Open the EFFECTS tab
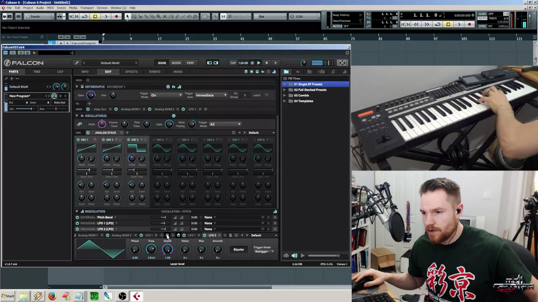 pyautogui.click(x=131, y=72)
